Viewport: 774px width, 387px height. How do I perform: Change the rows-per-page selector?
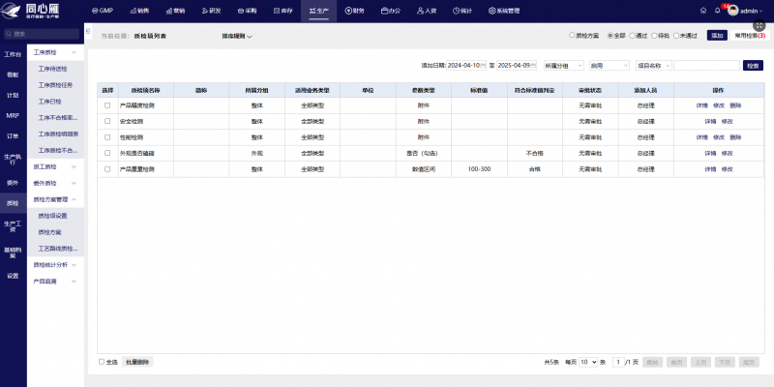(588, 362)
